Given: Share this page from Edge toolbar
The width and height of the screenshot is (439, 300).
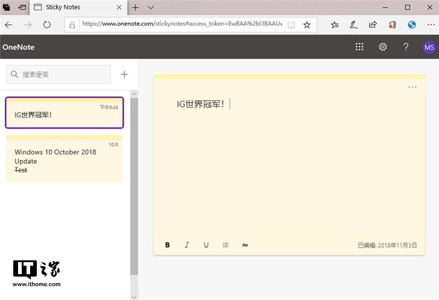Looking at the screenshot, I should (x=373, y=25).
